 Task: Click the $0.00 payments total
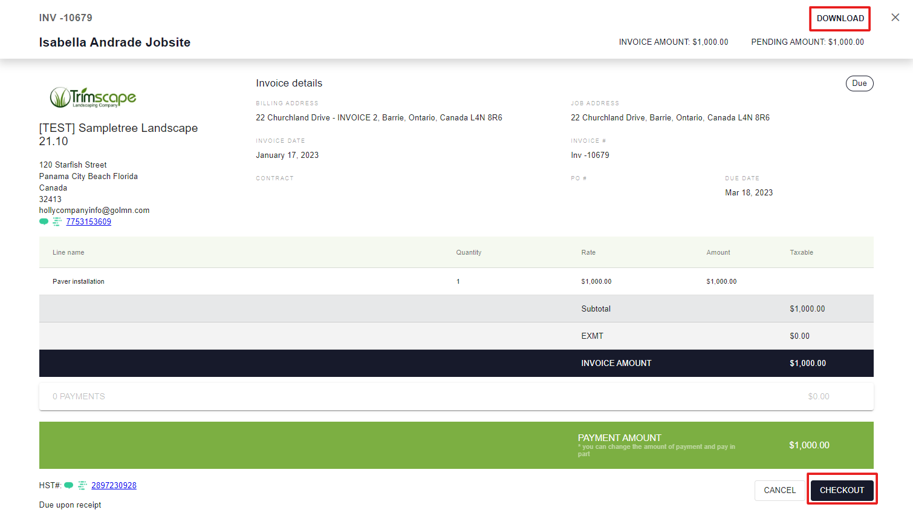click(x=819, y=396)
